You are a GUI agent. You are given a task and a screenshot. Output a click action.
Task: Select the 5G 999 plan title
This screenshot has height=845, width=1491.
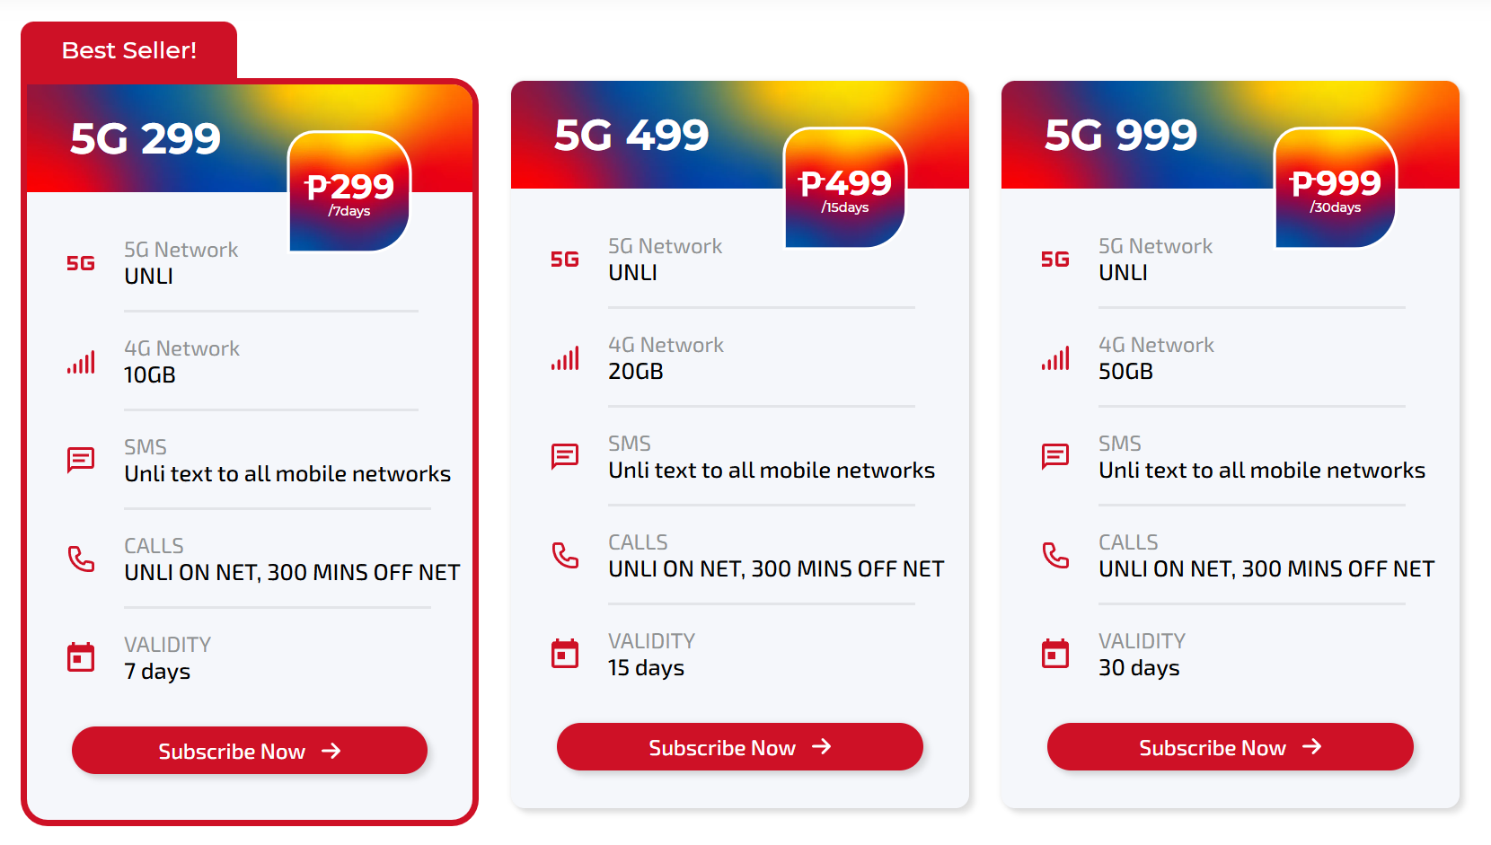point(1121,135)
